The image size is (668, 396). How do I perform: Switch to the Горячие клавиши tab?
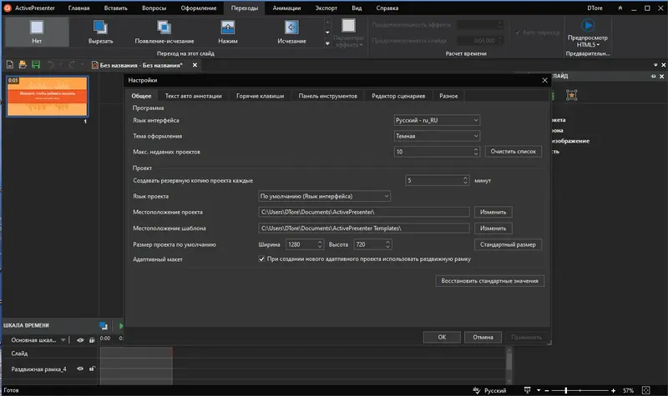[260, 96]
